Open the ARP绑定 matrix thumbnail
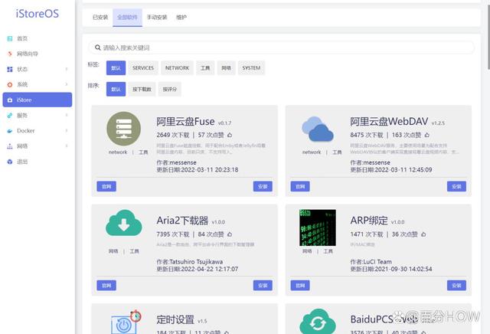Image resolution: width=490 pixels, height=334 pixels. pos(318,228)
